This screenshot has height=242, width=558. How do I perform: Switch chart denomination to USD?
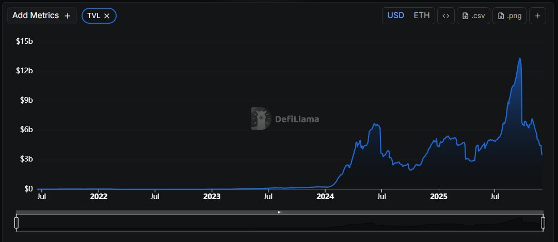[396, 15]
